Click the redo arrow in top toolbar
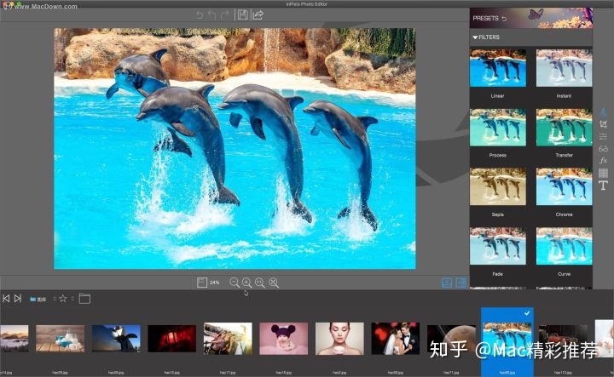Viewport: 614px width, 377px height. coord(224,14)
